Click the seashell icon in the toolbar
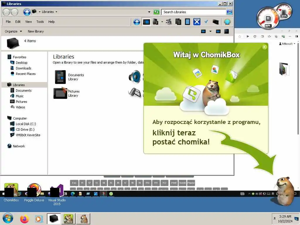The image size is (300, 225). (227, 22)
